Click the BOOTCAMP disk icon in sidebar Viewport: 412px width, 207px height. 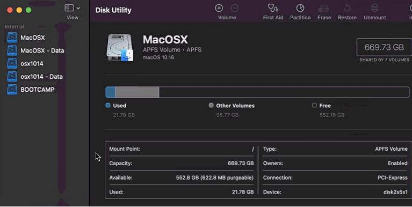[12, 90]
